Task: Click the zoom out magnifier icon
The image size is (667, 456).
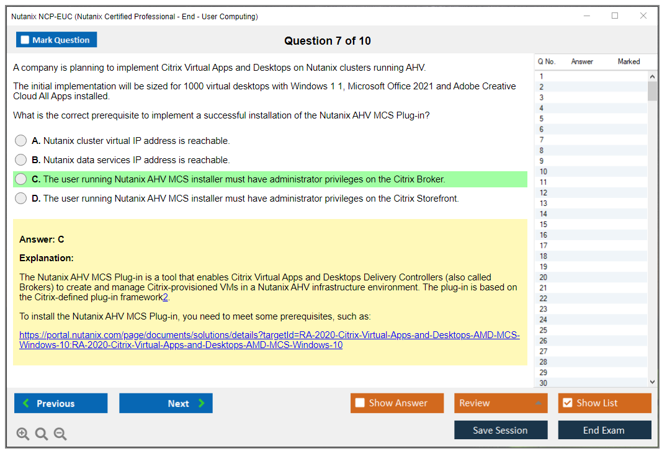Action: 60,434
